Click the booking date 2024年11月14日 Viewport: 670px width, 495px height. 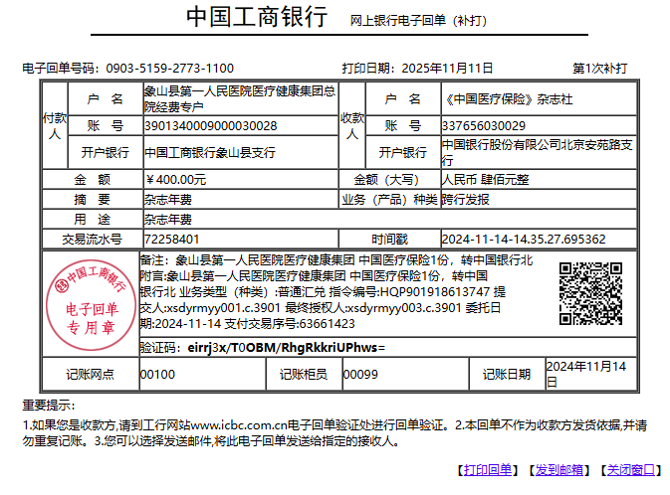coord(586,374)
